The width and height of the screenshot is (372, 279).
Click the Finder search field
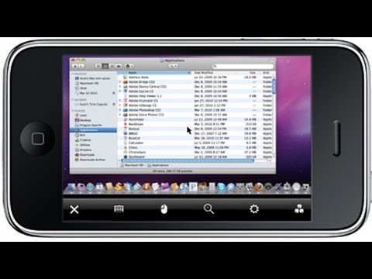[x=243, y=67]
